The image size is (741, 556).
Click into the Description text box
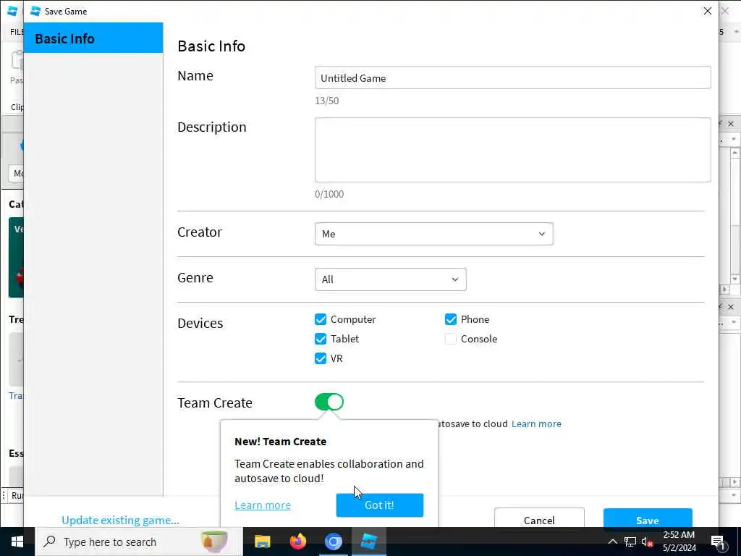click(513, 150)
